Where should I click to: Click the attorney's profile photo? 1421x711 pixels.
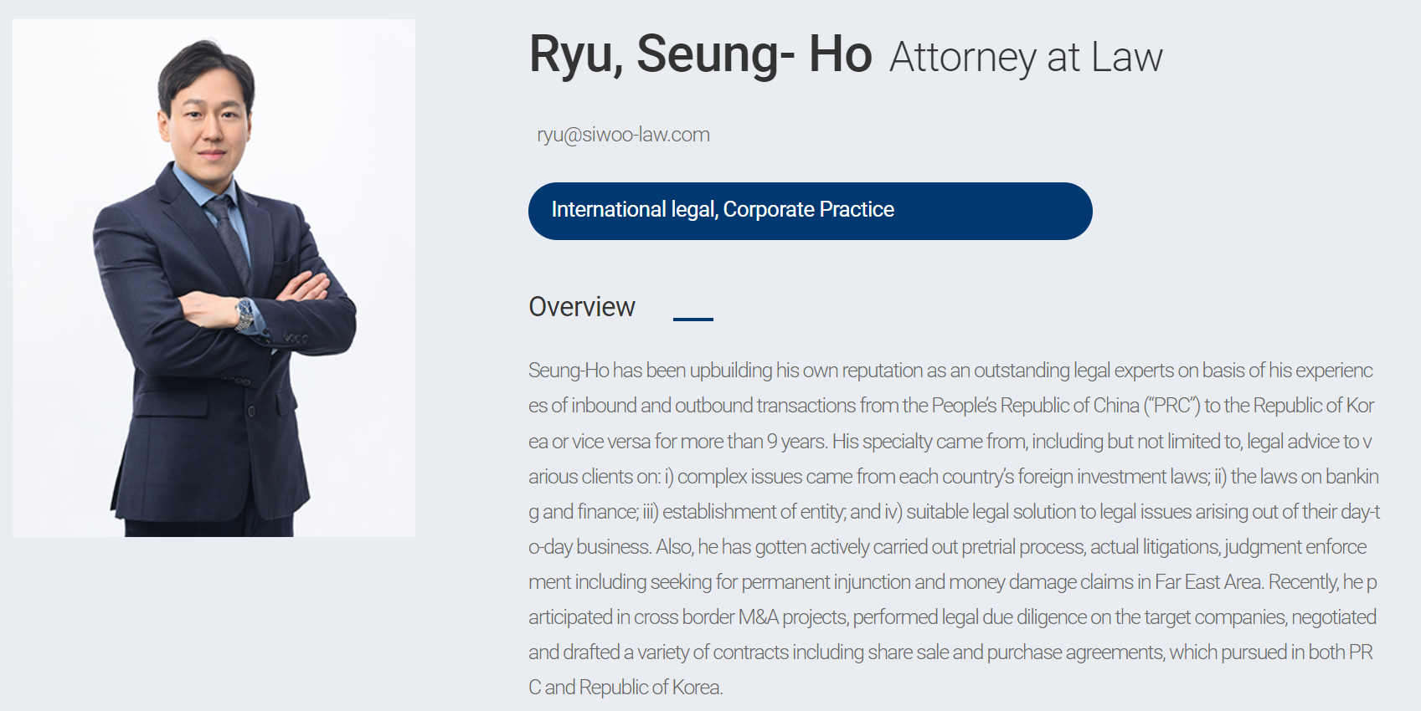(x=214, y=278)
